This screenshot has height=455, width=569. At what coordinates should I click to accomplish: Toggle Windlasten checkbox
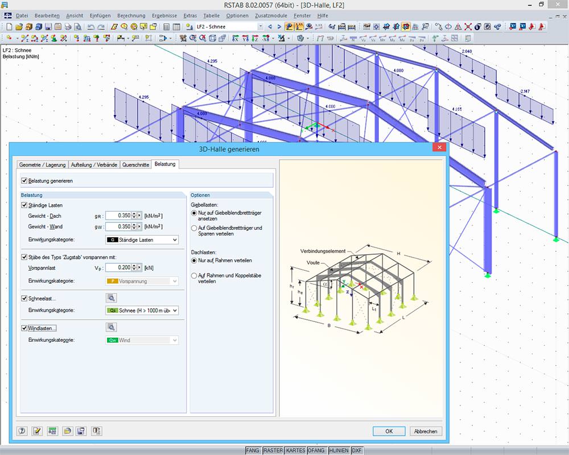point(24,328)
